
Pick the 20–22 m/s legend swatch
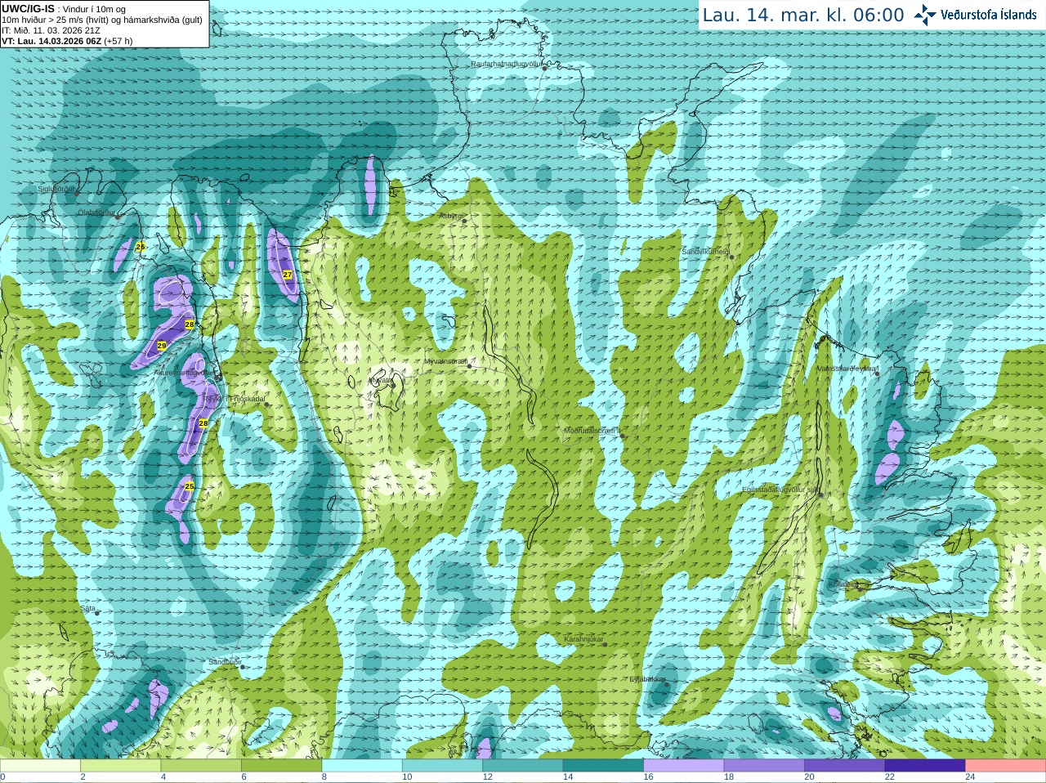pos(845,766)
